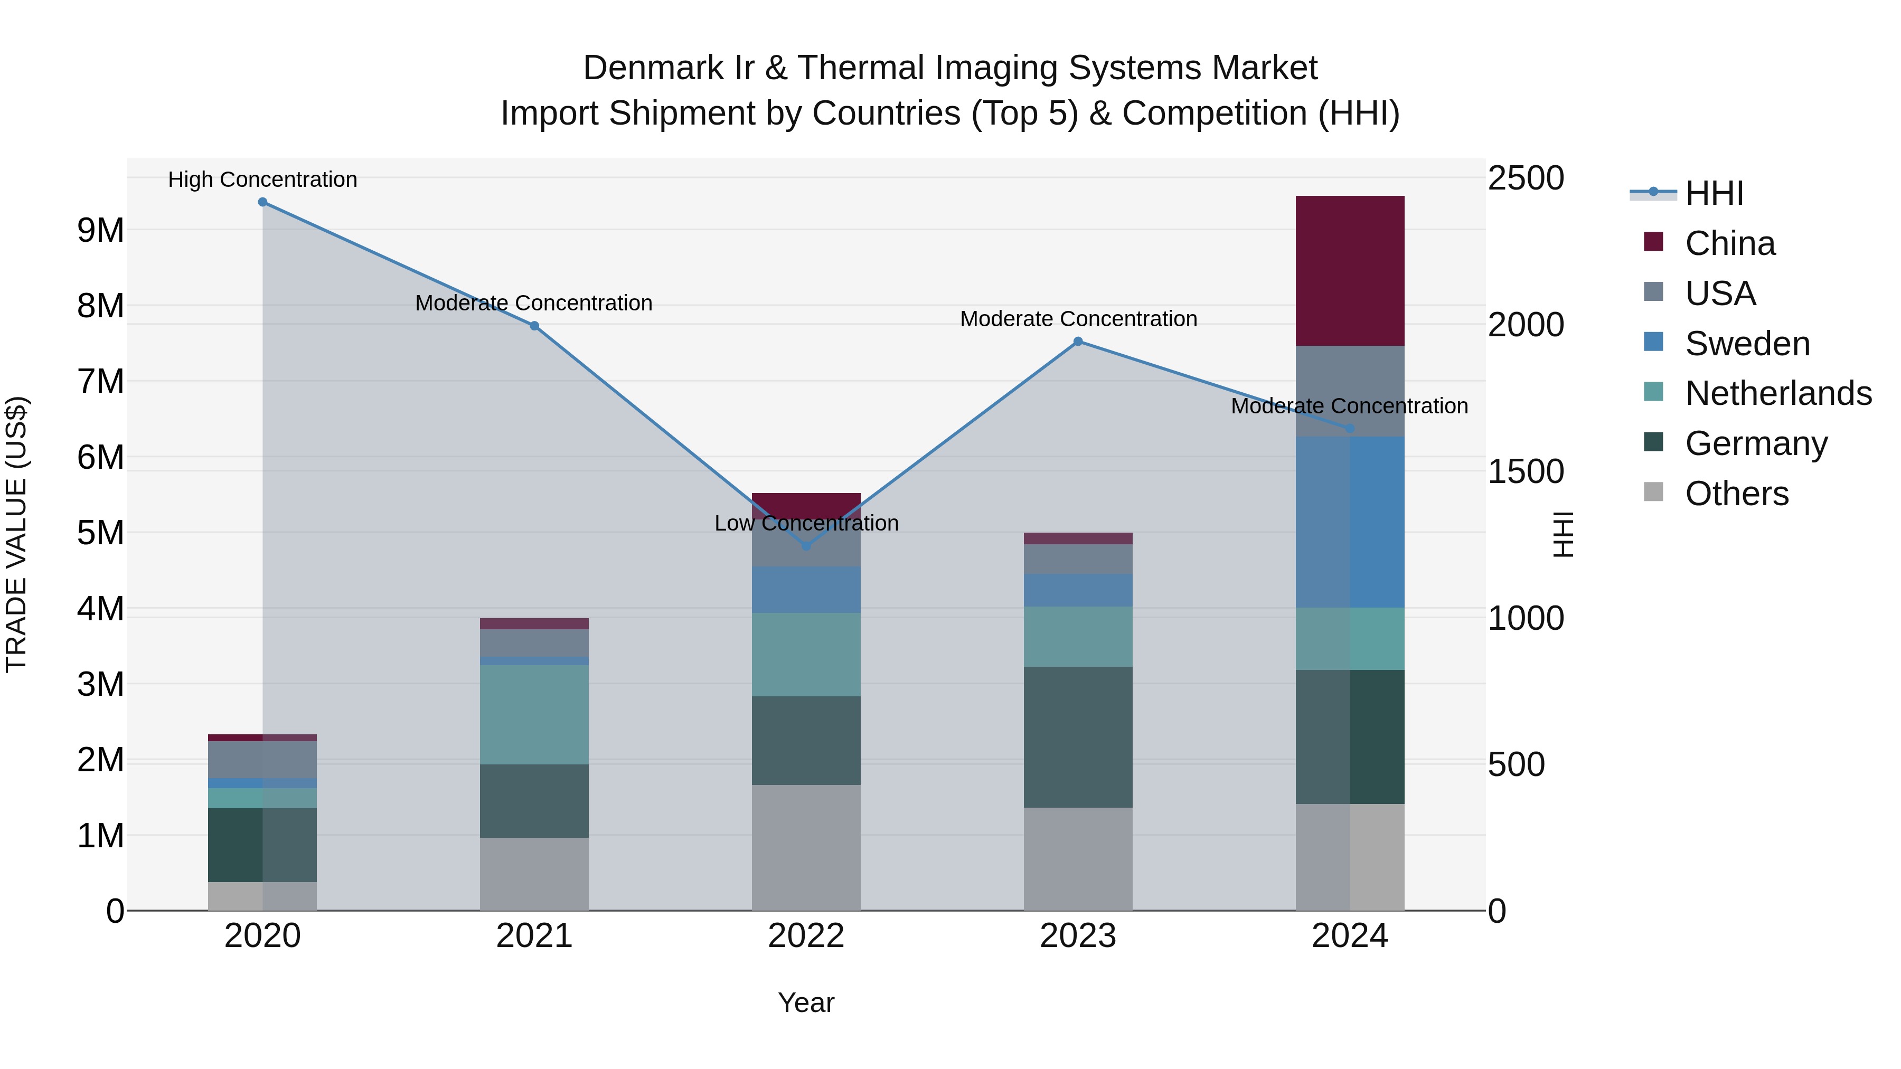The width and height of the screenshot is (1901, 1069).
Task: Click the Germany segment of the 2023 bar
Action: click(x=1078, y=737)
